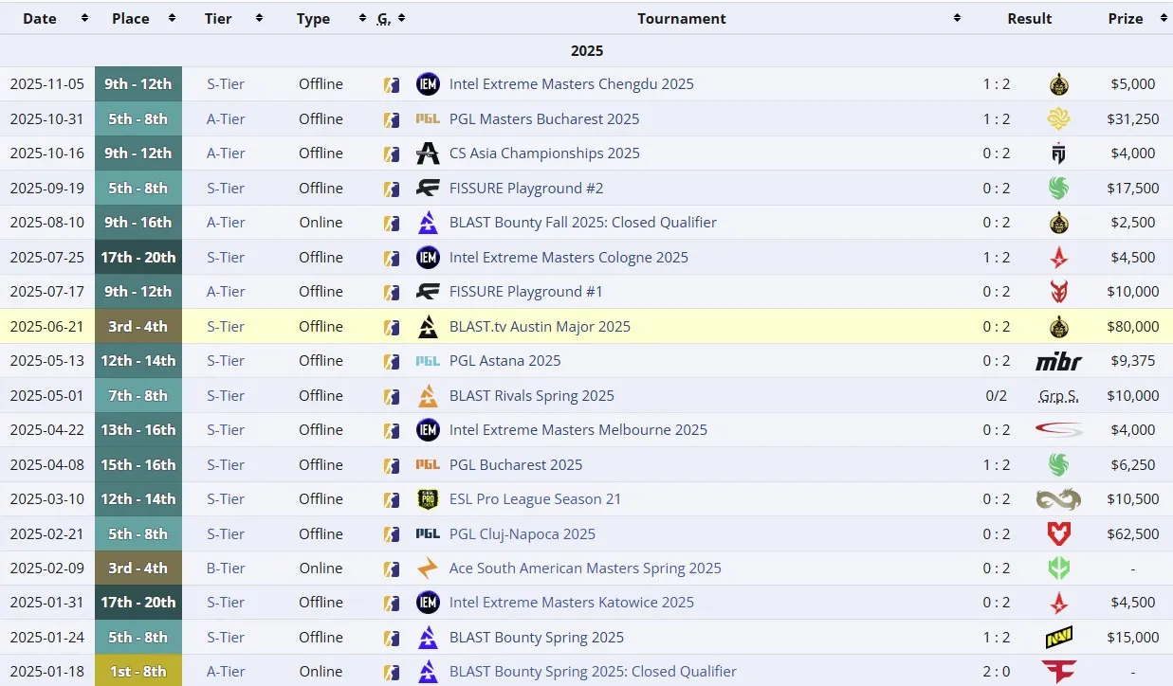Click the CS Asia Championships 2025 tournament icon
Image resolution: width=1173 pixels, height=686 pixels.
click(428, 153)
